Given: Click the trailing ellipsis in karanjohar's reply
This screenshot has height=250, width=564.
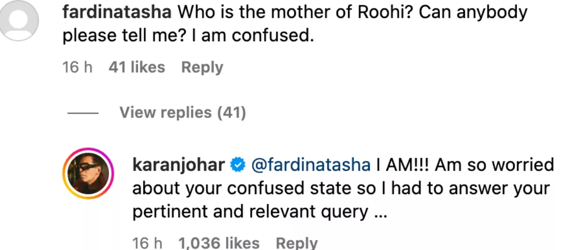Looking at the screenshot, I should tap(380, 213).
